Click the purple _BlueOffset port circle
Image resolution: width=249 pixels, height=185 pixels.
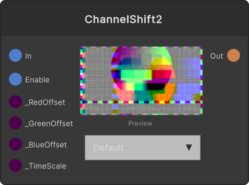(x=15, y=144)
